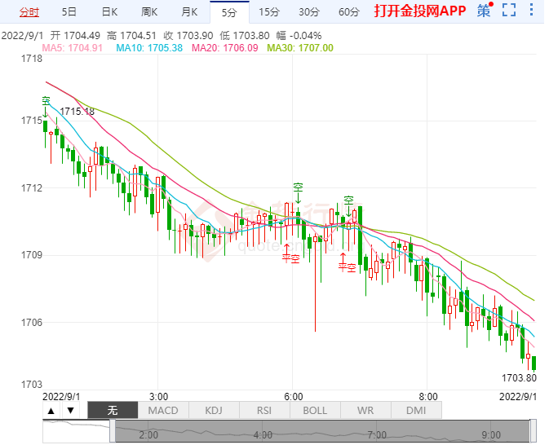Show the BOLL indicator
Viewport: 549px width, 445px height.
point(315,411)
